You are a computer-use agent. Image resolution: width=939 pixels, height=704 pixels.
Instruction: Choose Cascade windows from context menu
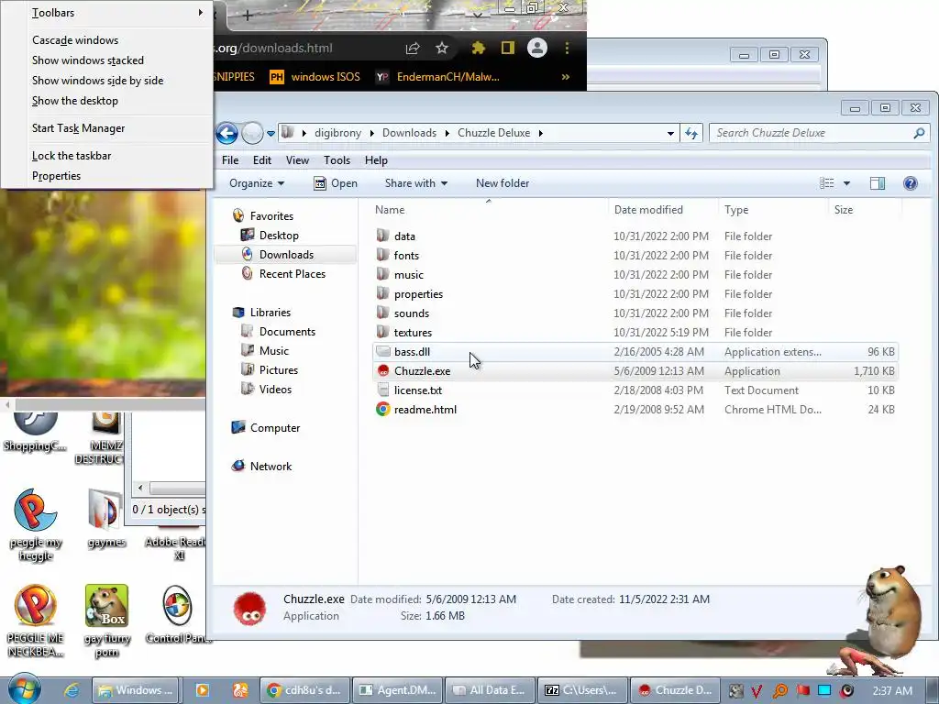click(x=75, y=40)
